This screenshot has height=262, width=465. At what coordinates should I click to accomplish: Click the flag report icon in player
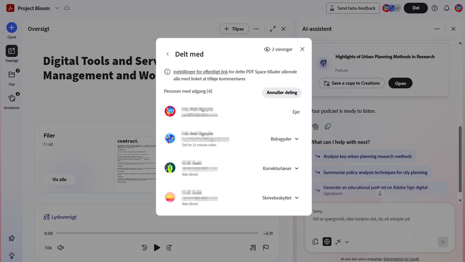pos(266,248)
